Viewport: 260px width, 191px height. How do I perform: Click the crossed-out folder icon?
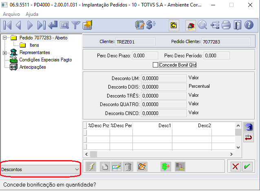point(142,167)
